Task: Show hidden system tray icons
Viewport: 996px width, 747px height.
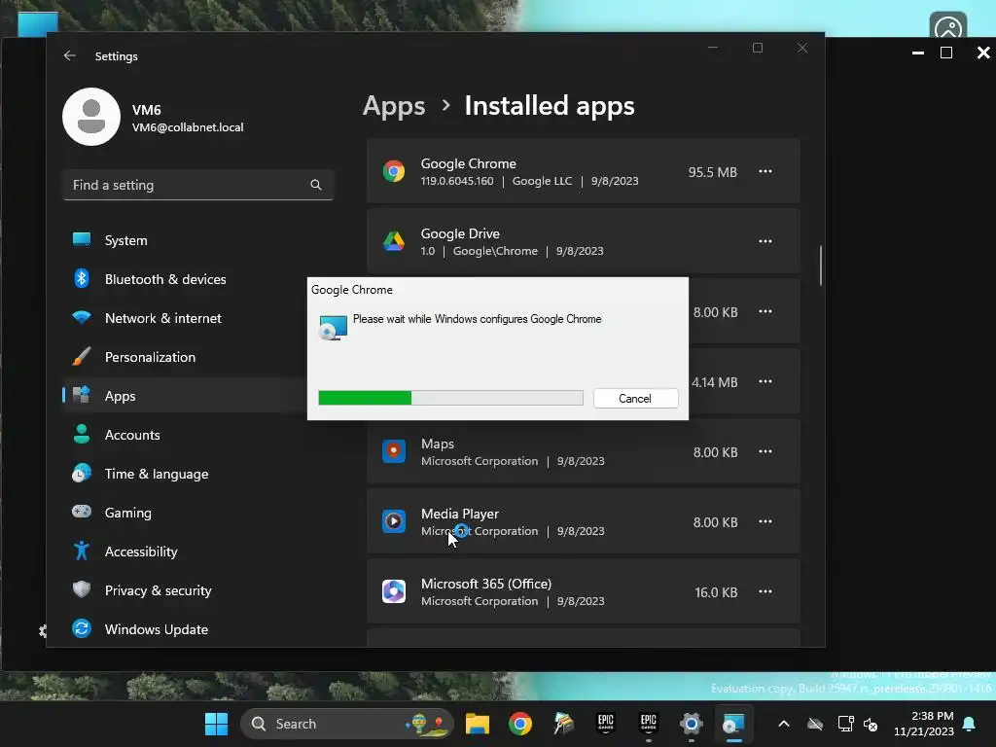Action: point(784,724)
